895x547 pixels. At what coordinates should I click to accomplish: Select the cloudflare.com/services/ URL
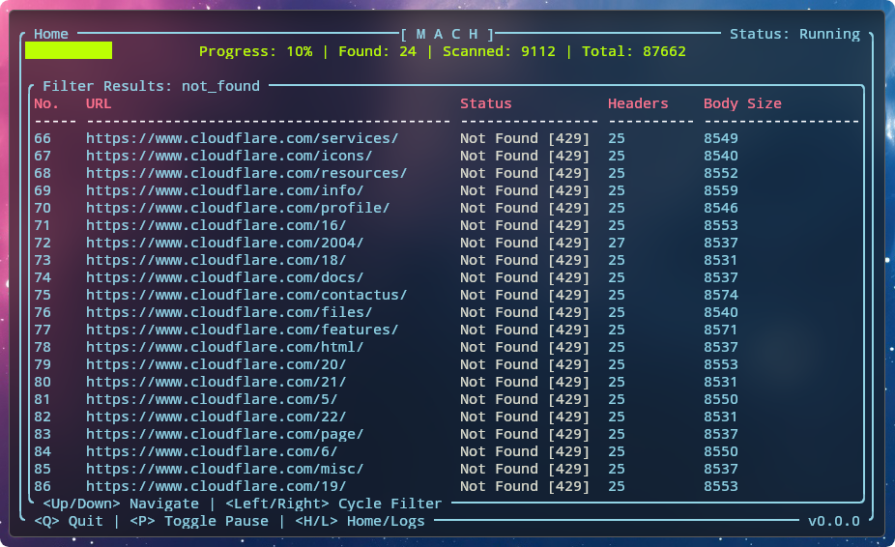[242, 139]
